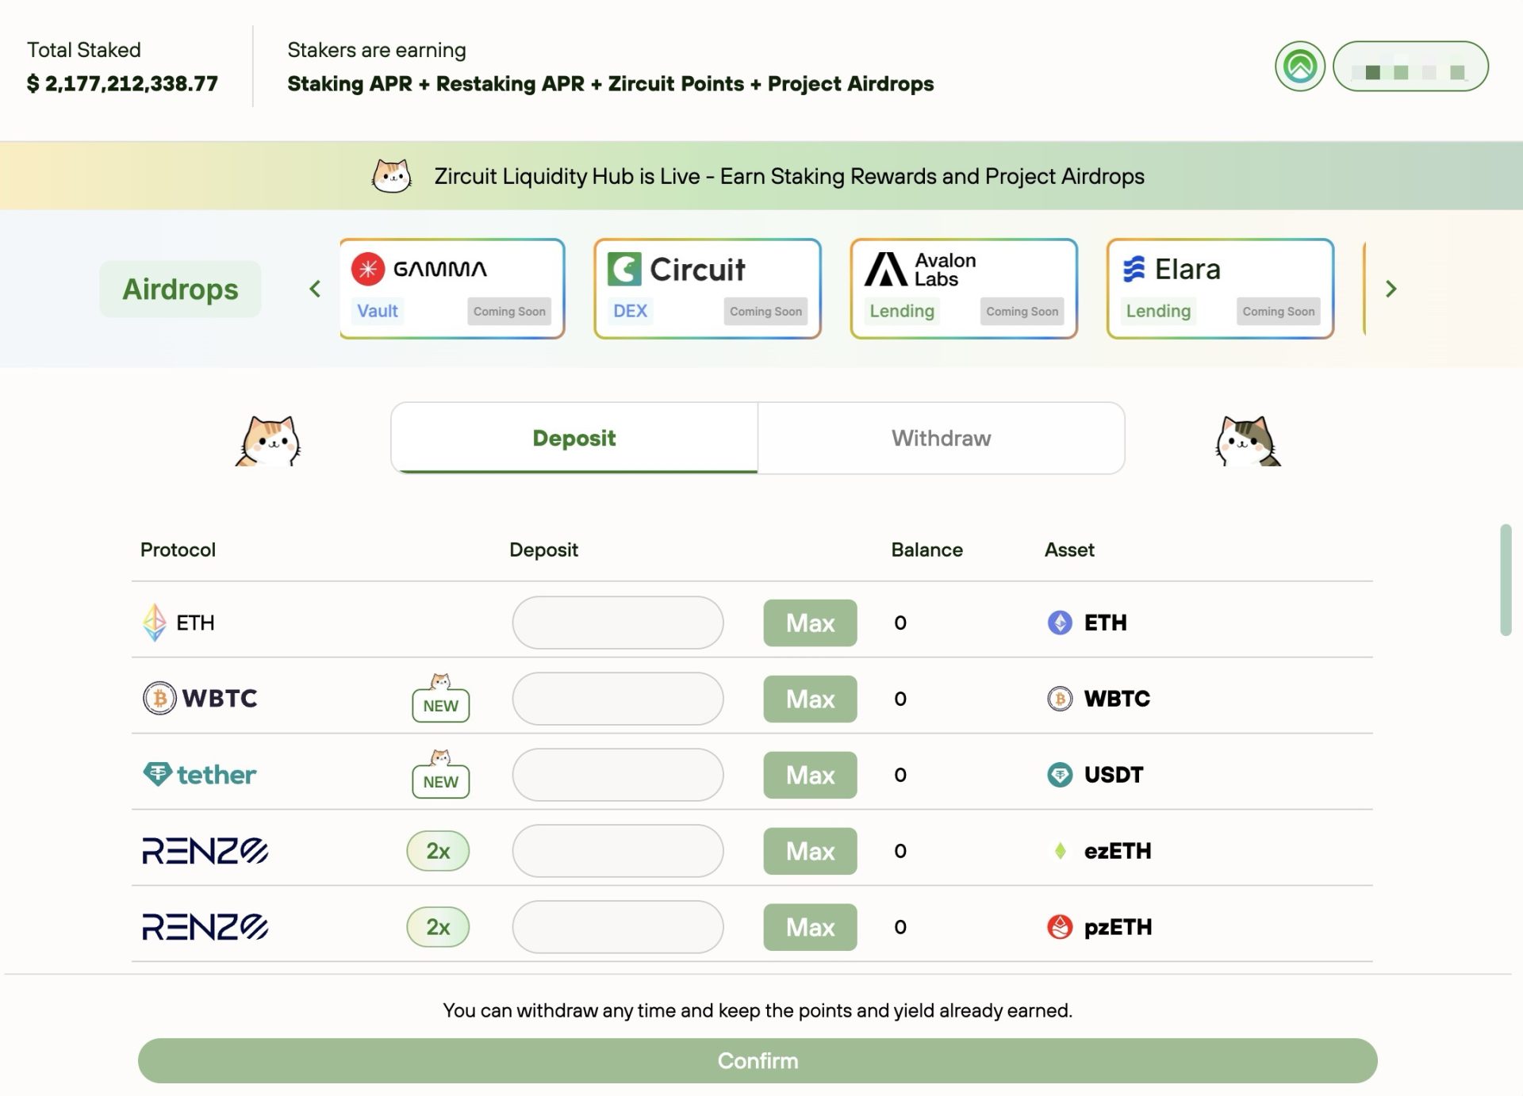This screenshot has width=1523, height=1096.
Task: Open the Elara Lending airdrop card
Action: point(1220,289)
